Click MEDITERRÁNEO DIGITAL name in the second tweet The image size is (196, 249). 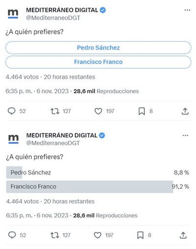click(x=62, y=135)
